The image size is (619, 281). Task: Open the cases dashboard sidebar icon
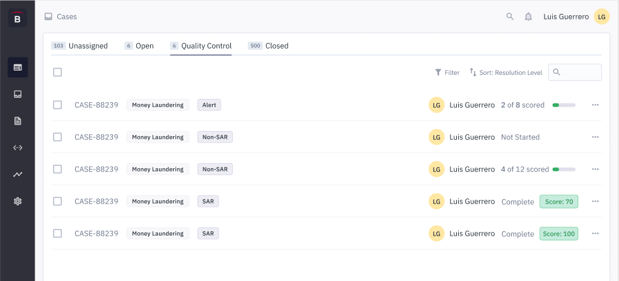18,67
